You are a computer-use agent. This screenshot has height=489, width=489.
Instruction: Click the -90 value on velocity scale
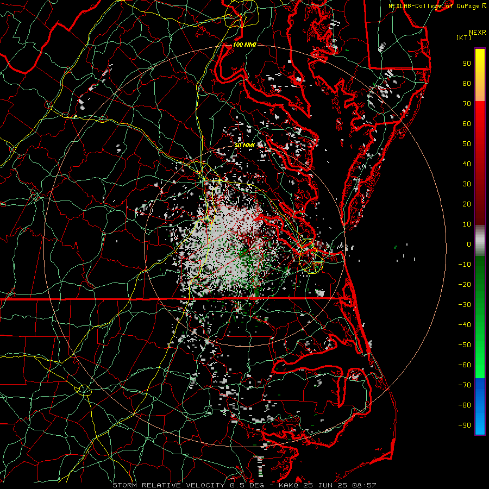(x=465, y=425)
